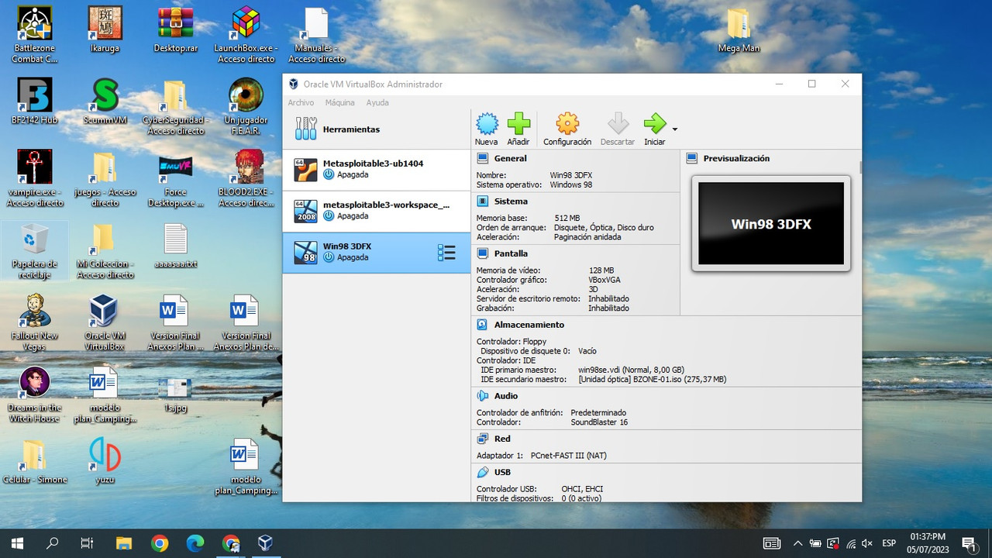Show hidden system tray icons chevron
Viewport: 992px width, 558px height.
click(x=797, y=543)
